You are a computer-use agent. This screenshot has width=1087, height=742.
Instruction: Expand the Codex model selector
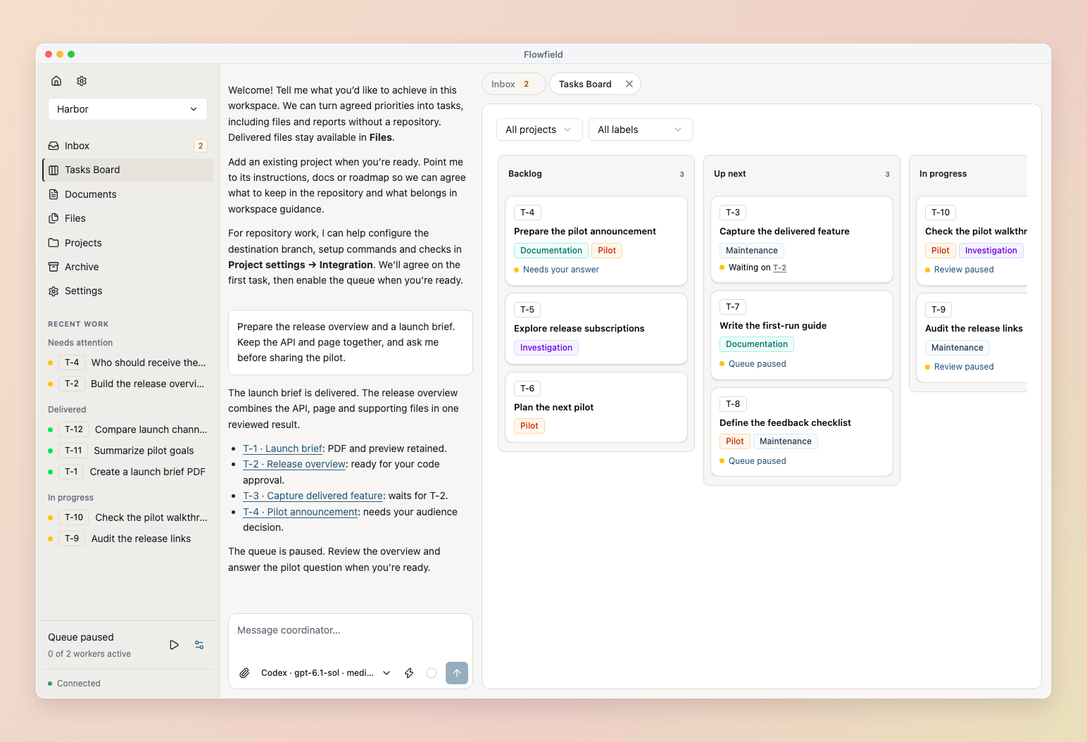click(x=326, y=673)
